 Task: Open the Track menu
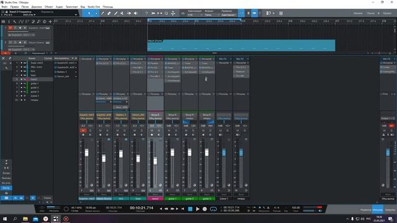coord(37,7)
